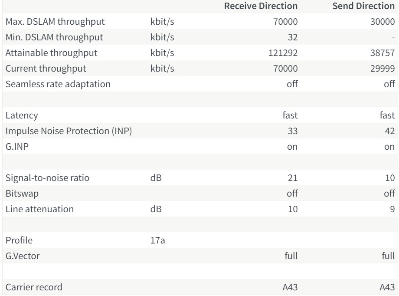Screen dimensions: 399x296
Task: Click the Current throughput label
Action: click(46, 69)
